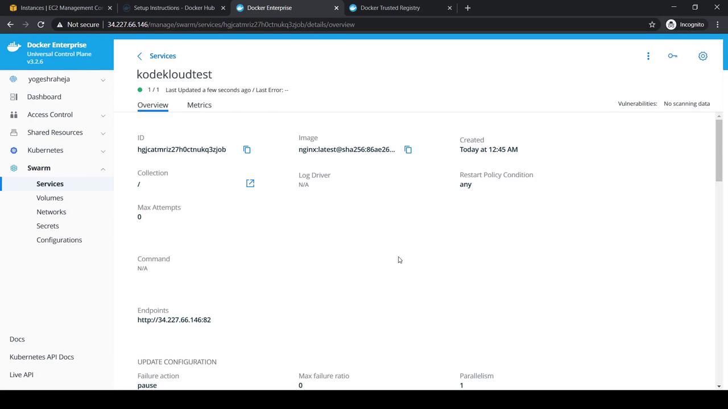Click the Failure action pause value
The width and height of the screenshot is (728, 409).
[147, 385]
